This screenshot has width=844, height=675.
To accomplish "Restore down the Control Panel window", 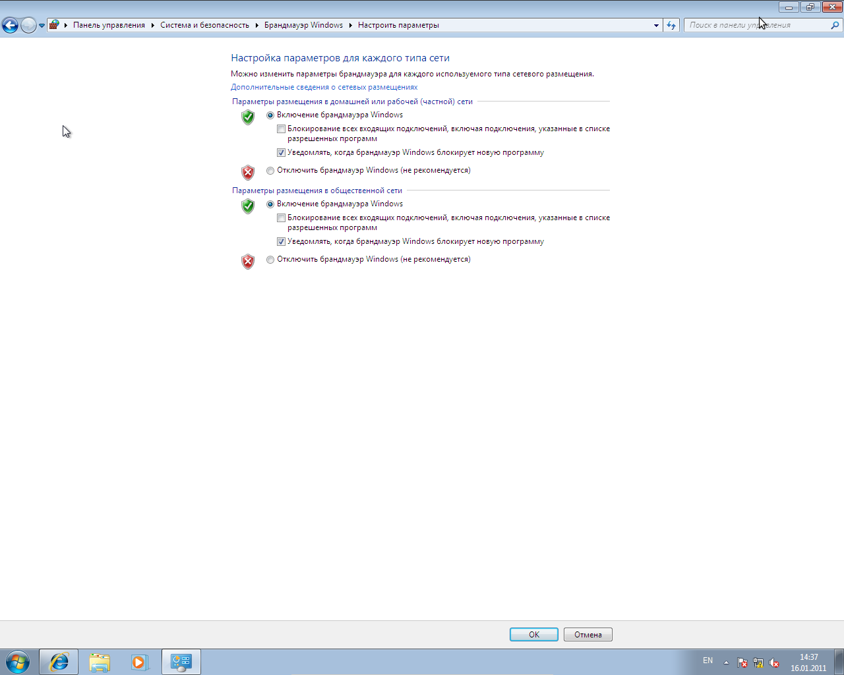I will 810,7.
